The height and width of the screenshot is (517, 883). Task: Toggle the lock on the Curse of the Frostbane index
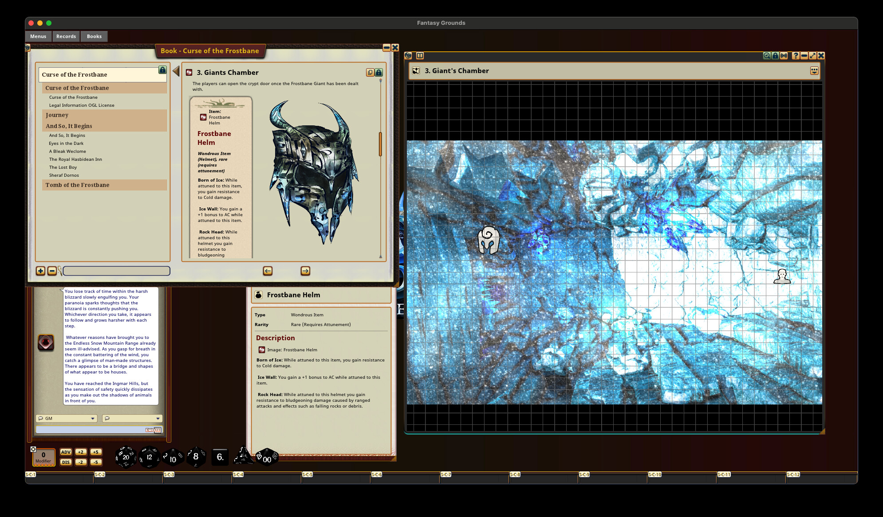[x=162, y=70]
